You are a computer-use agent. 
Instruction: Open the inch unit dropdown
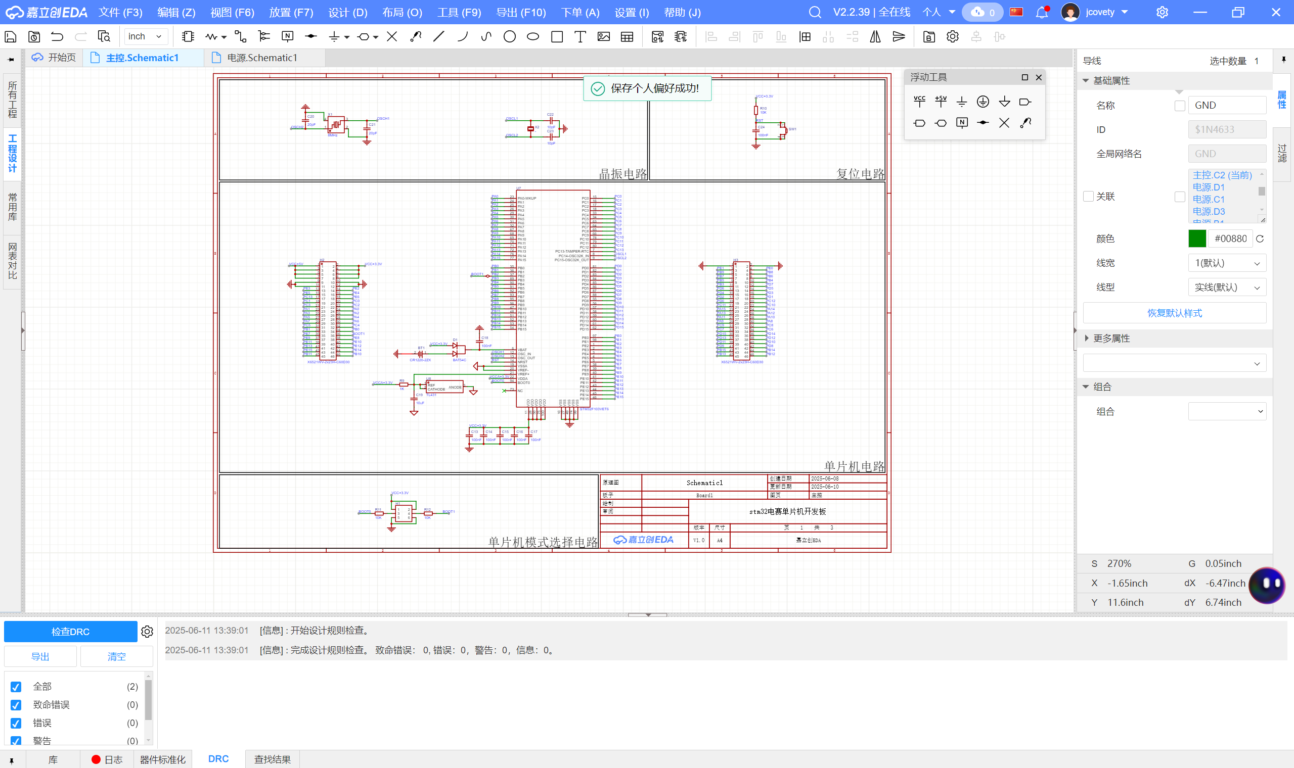click(x=146, y=37)
